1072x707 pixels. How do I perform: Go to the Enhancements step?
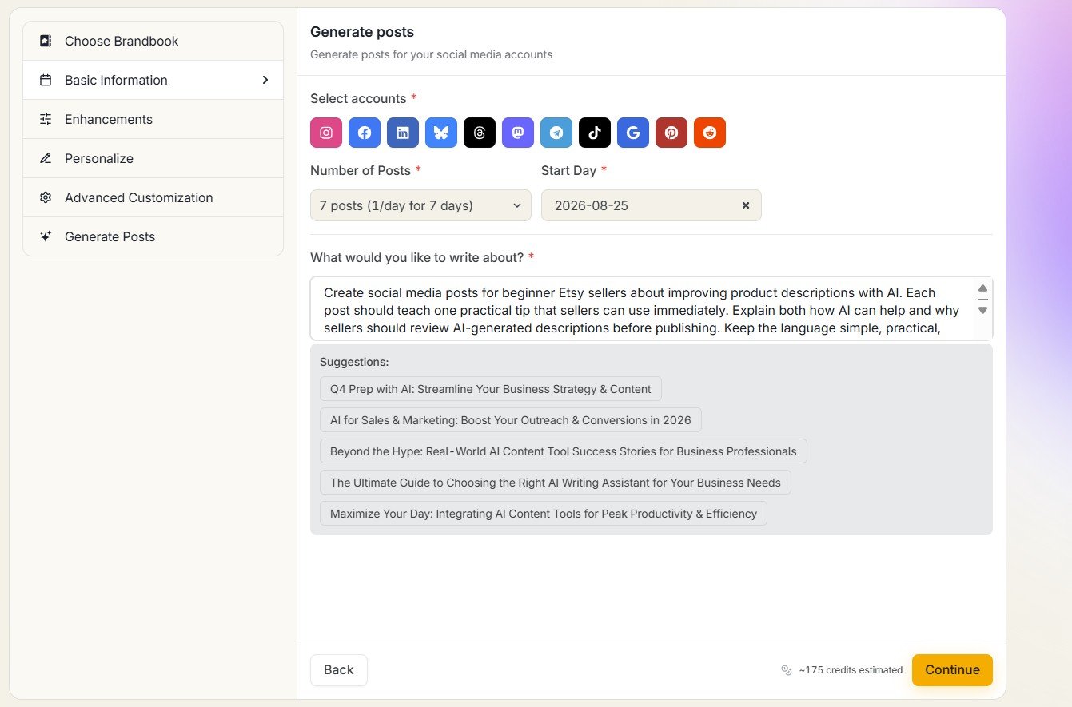(x=153, y=119)
